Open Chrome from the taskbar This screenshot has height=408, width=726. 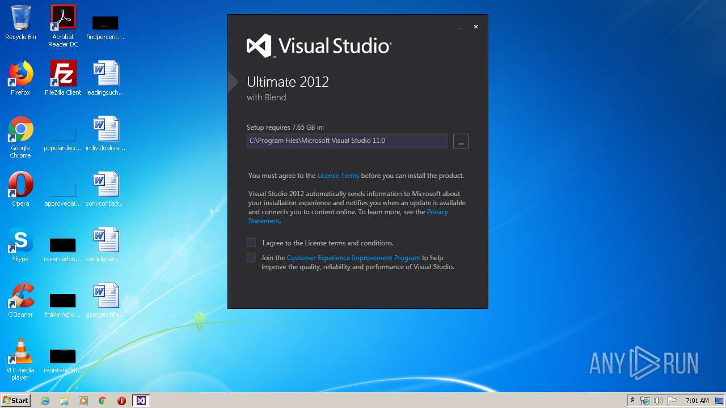(x=103, y=401)
